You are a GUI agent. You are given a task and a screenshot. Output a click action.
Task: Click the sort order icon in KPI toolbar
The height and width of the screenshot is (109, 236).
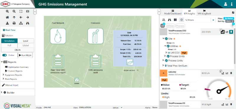tap(164, 20)
